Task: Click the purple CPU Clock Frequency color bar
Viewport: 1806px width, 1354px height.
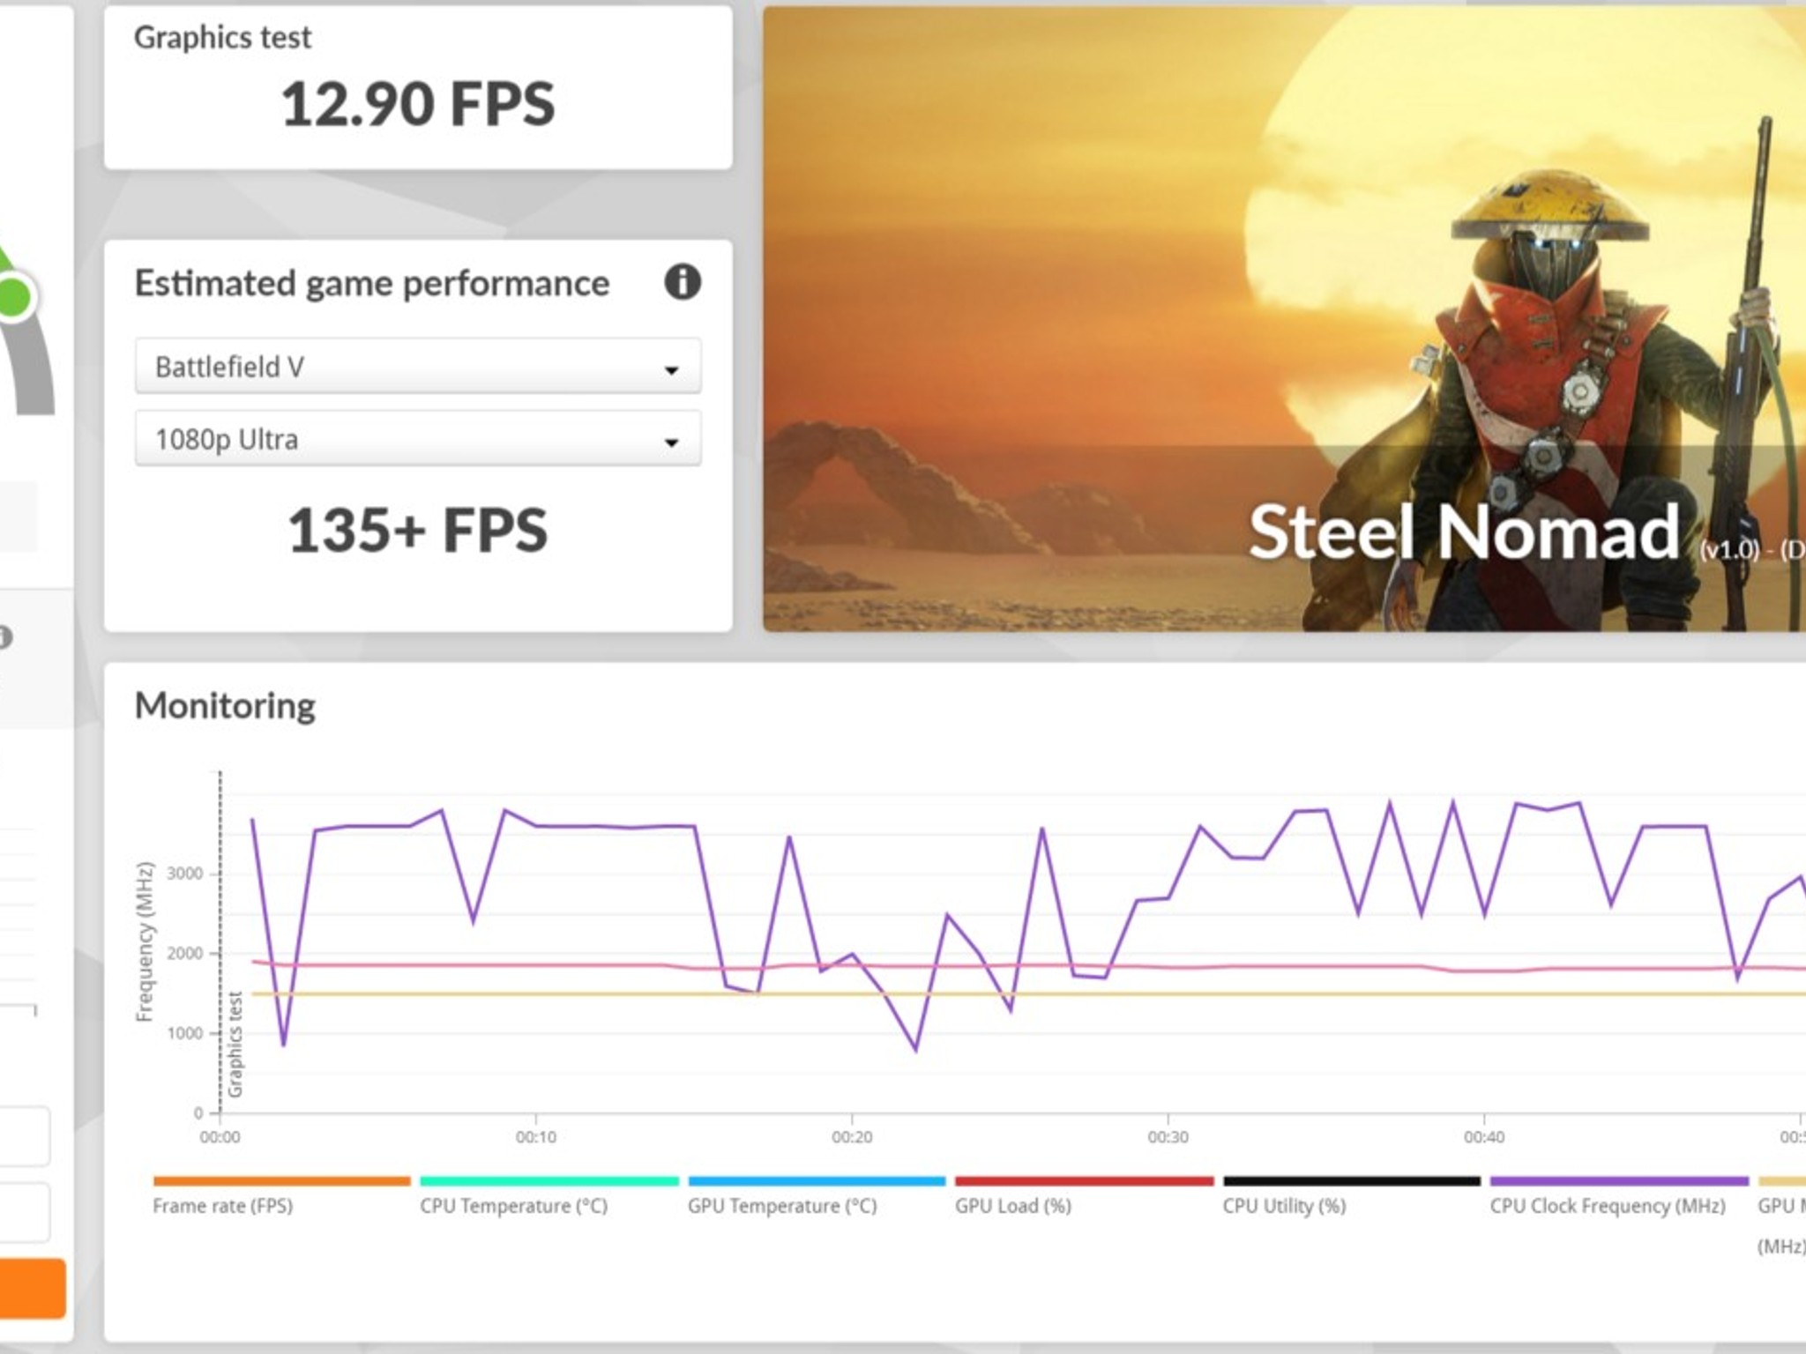Action: [x=1619, y=1181]
